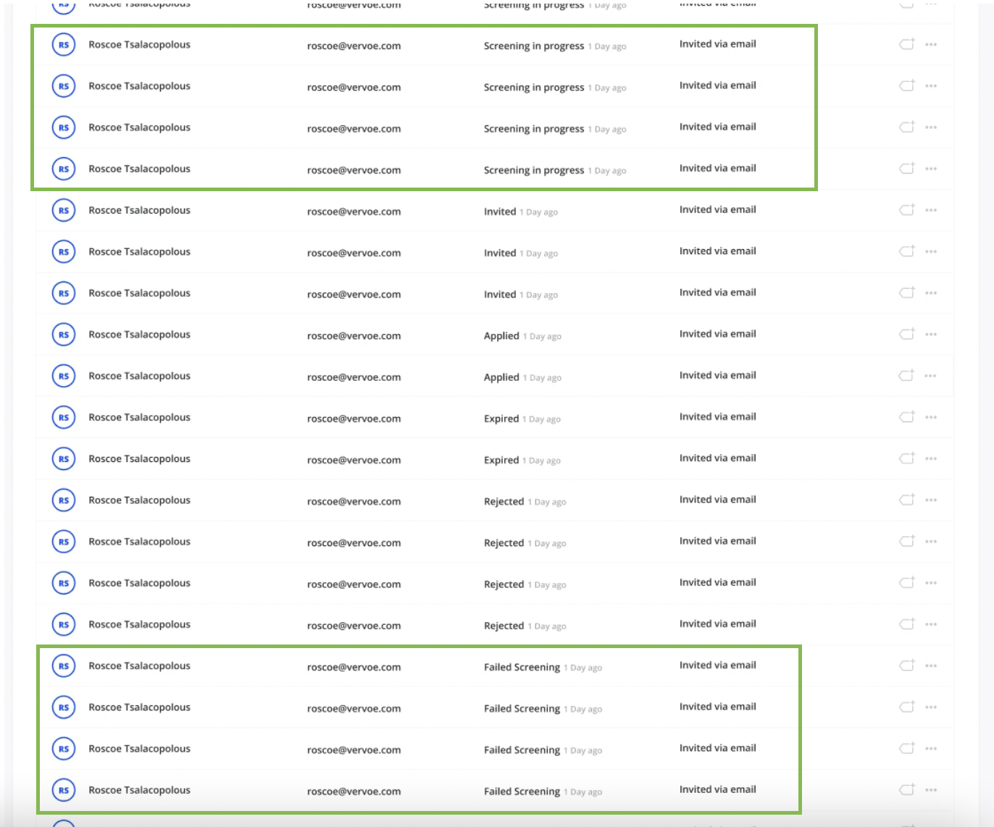Open more options for the first Rejected candidate

click(931, 500)
